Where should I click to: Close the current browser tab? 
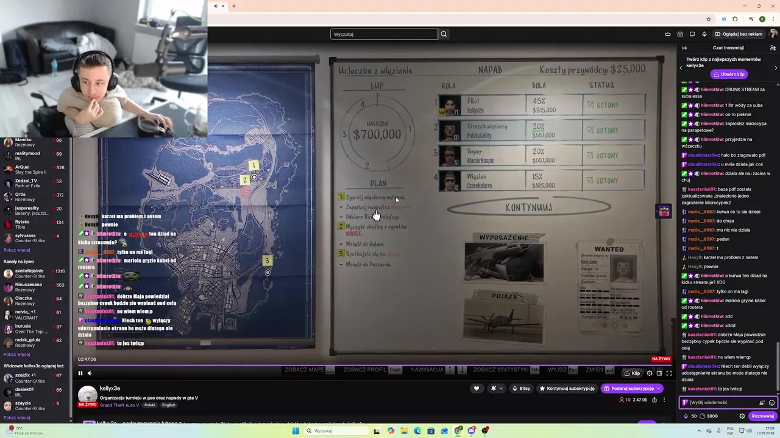[223, 6]
